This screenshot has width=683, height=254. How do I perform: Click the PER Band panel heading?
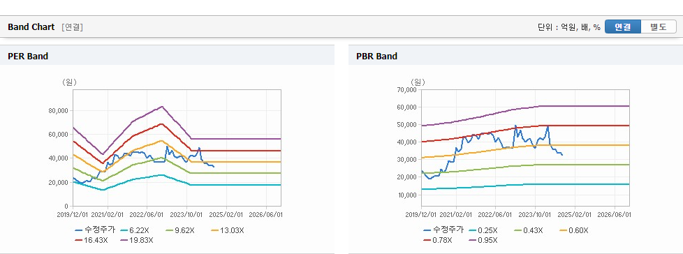(28, 56)
